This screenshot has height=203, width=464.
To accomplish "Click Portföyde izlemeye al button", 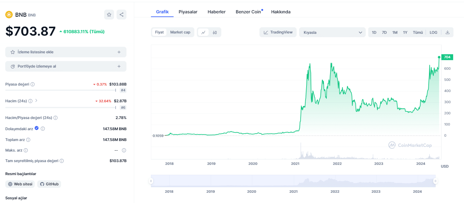I will click(x=66, y=66).
